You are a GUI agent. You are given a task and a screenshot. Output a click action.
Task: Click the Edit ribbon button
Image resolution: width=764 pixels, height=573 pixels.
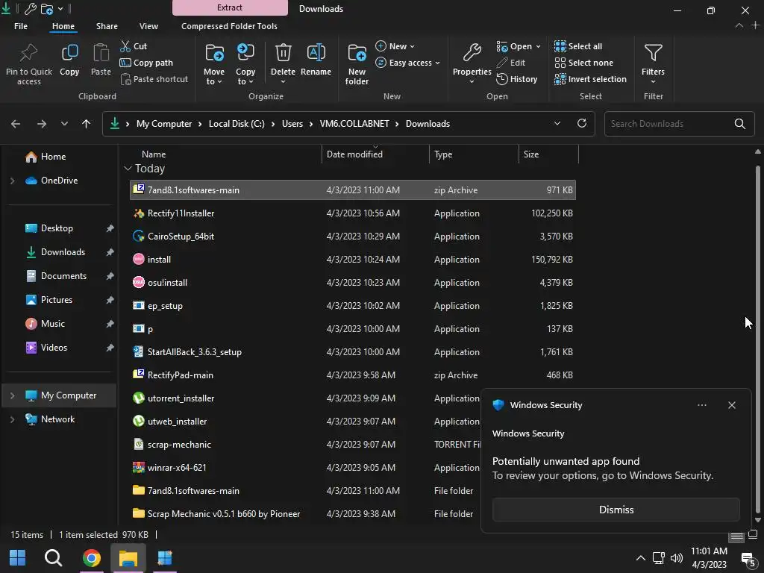(510, 63)
